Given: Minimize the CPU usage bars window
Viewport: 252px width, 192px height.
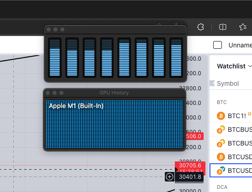Looking at the screenshot, I should click(x=55, y=30).
